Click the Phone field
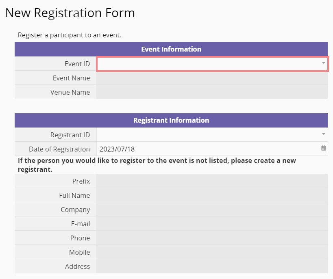The image size is (333, 279). point(211,238)
